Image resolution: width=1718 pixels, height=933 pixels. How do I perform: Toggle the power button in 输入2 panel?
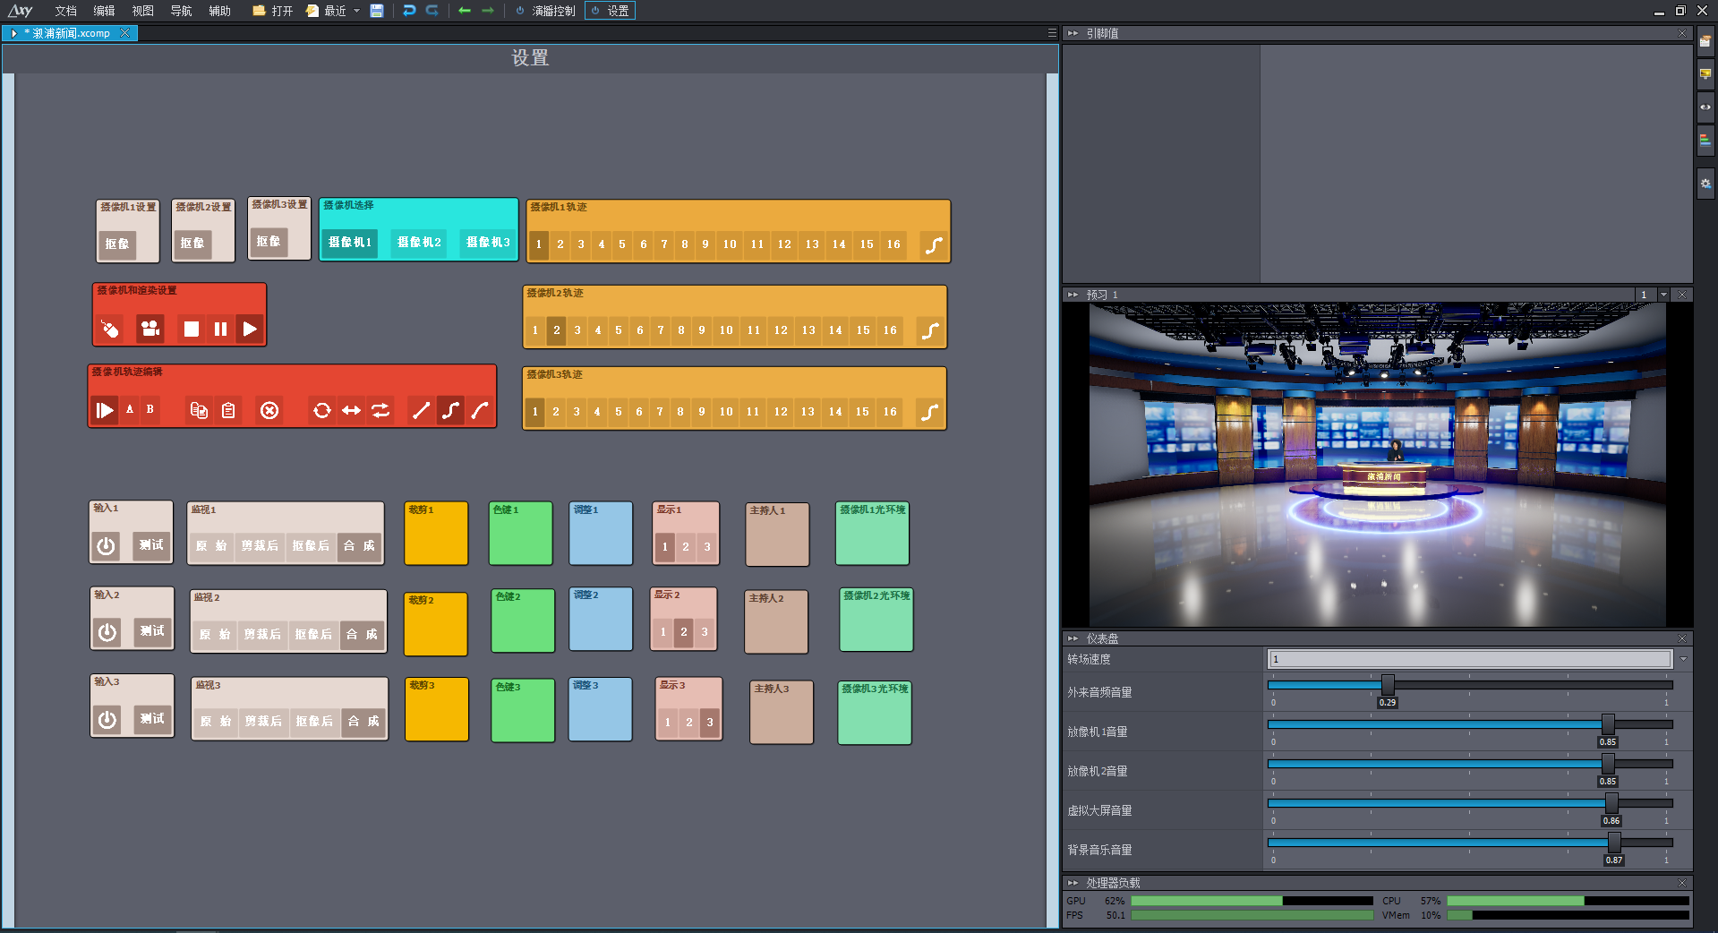point(107,632)
